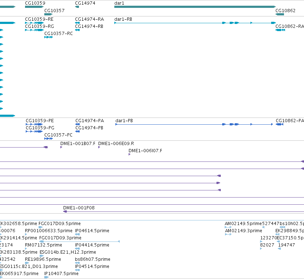This screenshot has height=279, width=304.
Task: Click EST bs86h07.5prime label
Action: click(93, 259)
